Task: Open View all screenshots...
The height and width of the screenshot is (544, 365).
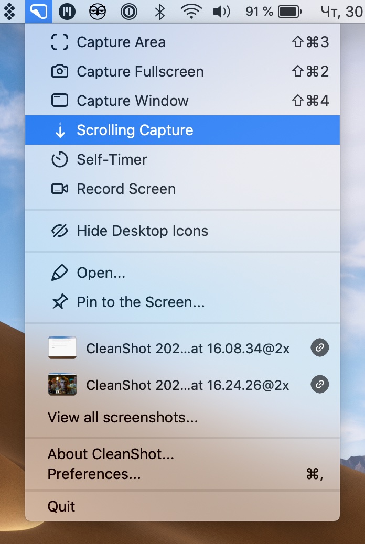Action: click(x=123, y=418)
